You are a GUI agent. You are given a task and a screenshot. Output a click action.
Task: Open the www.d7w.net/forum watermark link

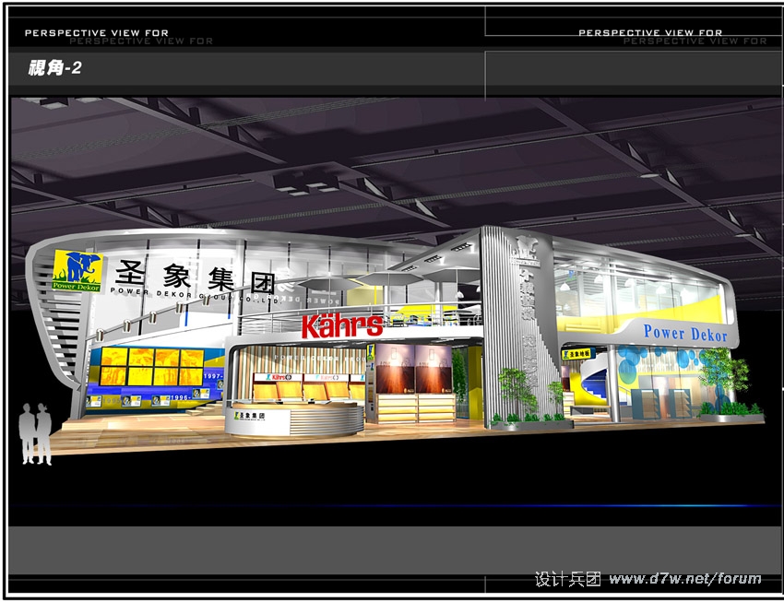click(x=685, y=579)
